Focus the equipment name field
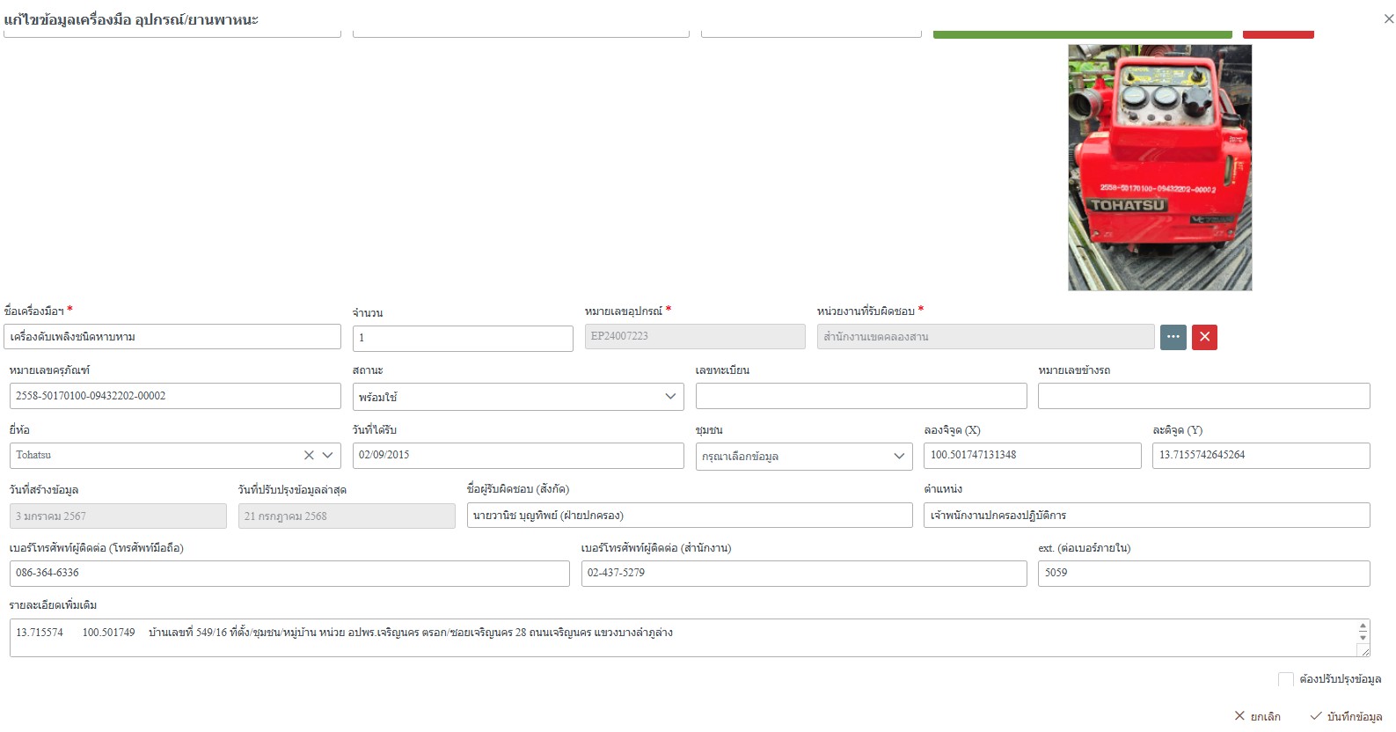Image resolution: width=1396 pixels, height=732 pixels. click(172, 337)
